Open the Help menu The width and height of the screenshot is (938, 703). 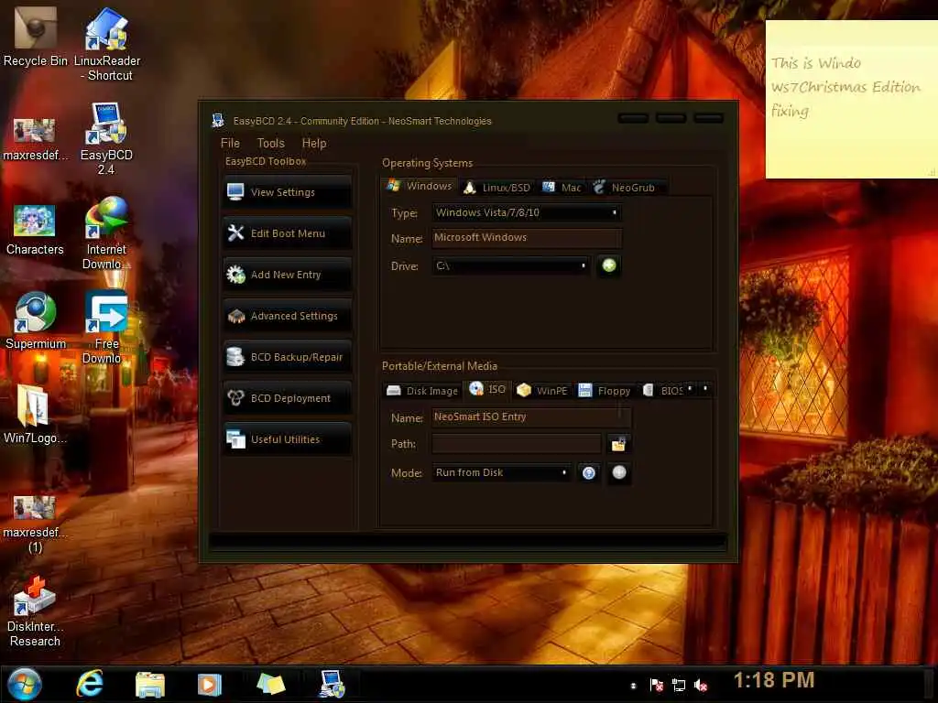pos(314,143)
